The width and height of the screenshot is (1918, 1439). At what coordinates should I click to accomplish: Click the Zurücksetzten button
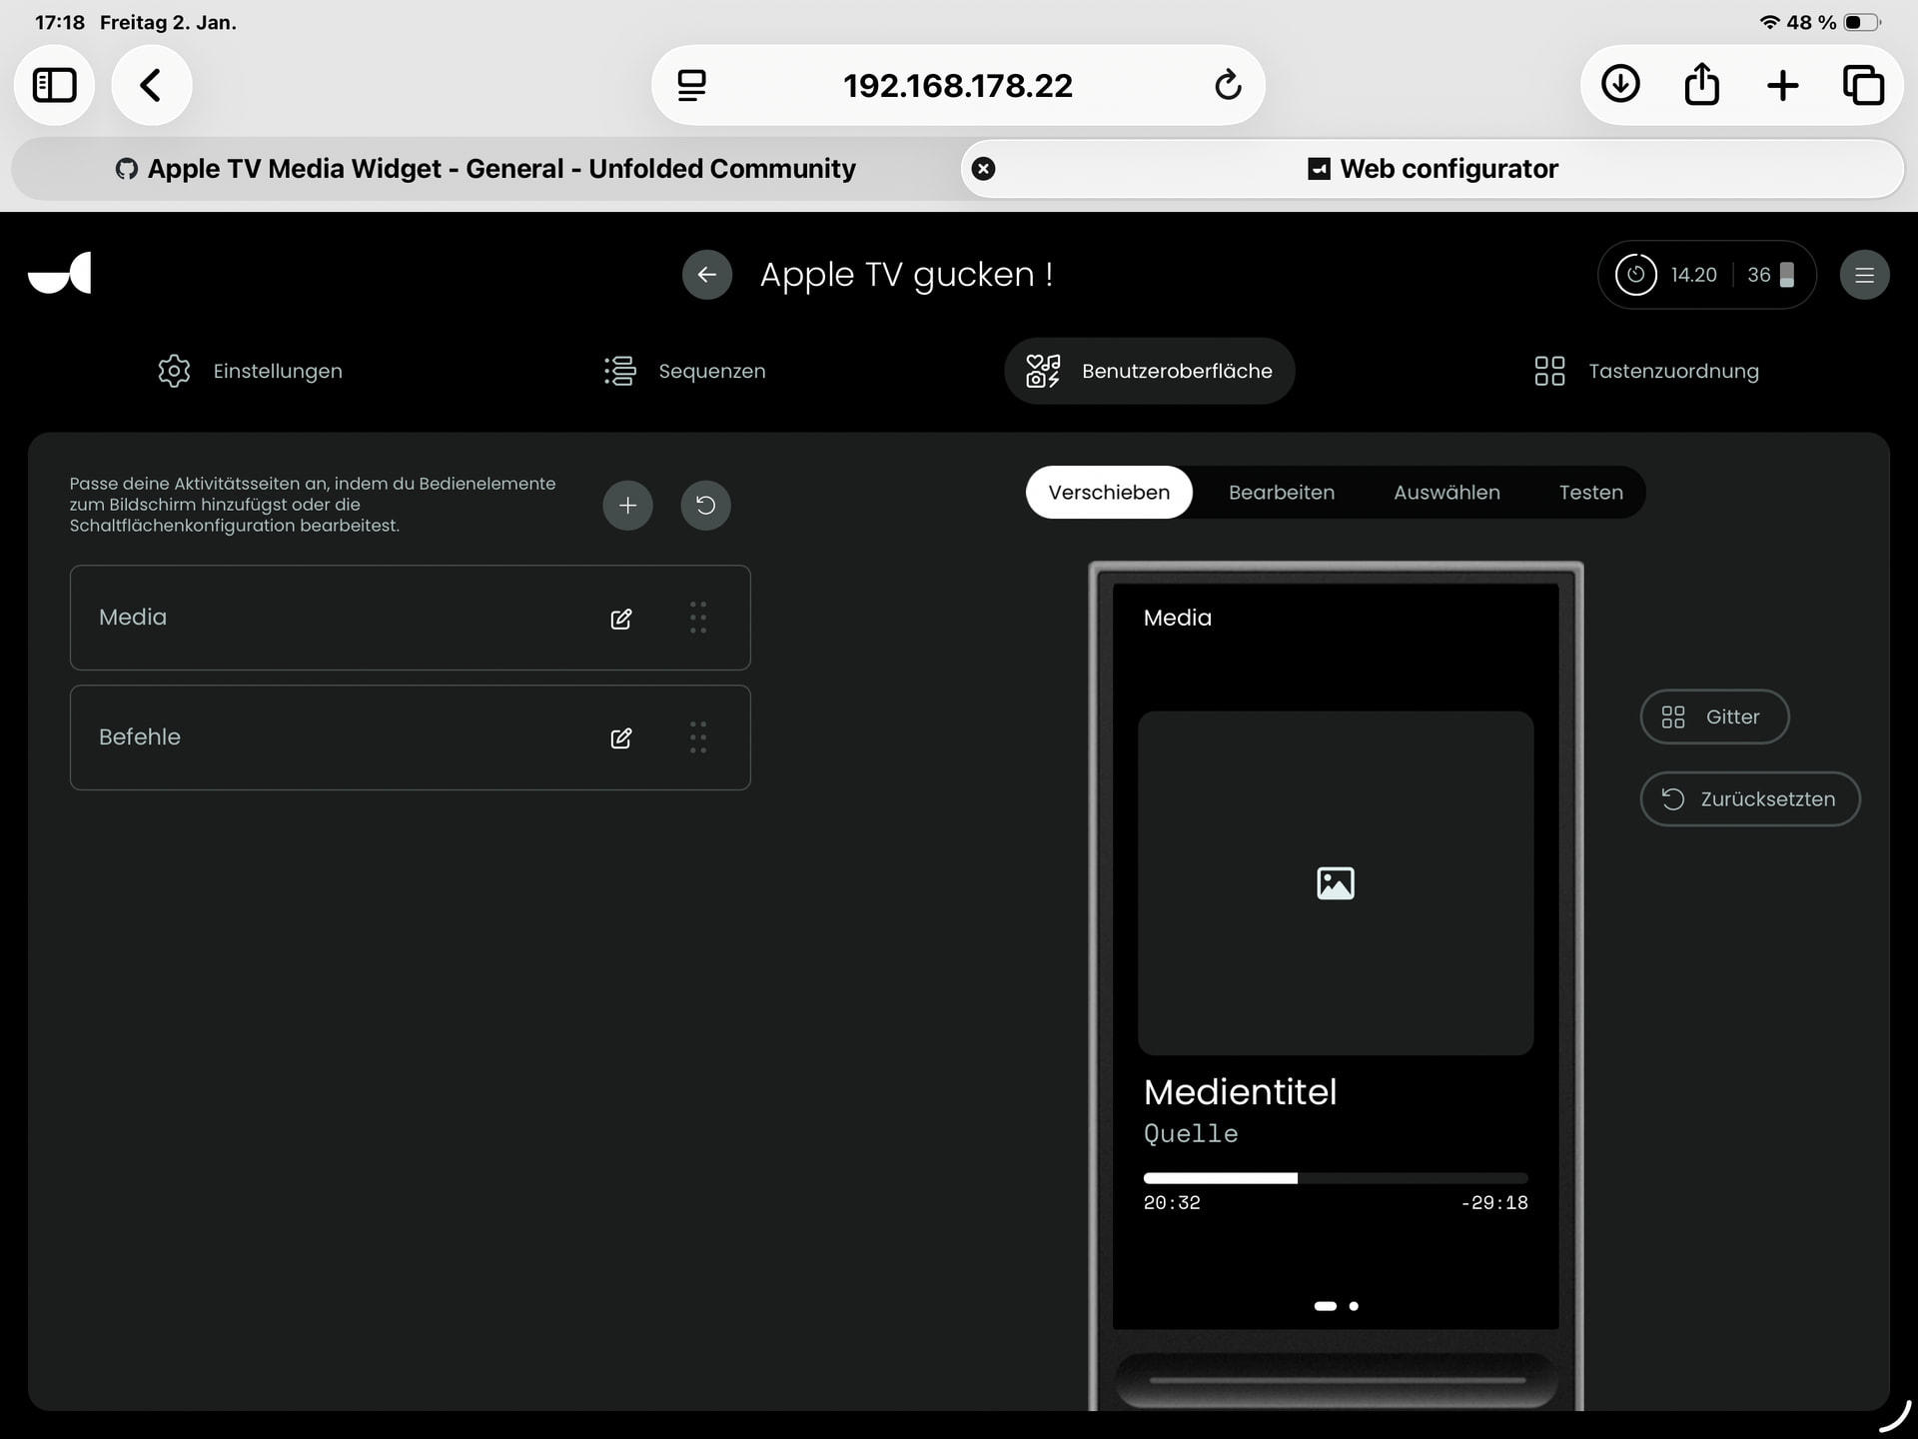click(x=1749, y=799)
